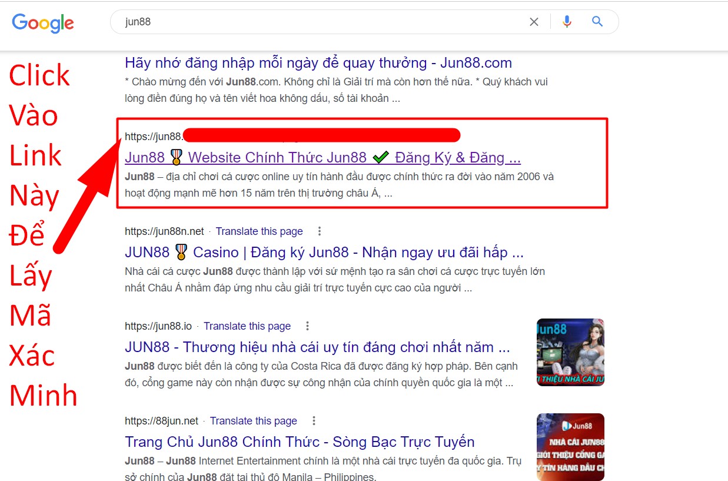
Task: Open Jun88 Website Chính Thức highlighted link
Action: coord(323,157)
